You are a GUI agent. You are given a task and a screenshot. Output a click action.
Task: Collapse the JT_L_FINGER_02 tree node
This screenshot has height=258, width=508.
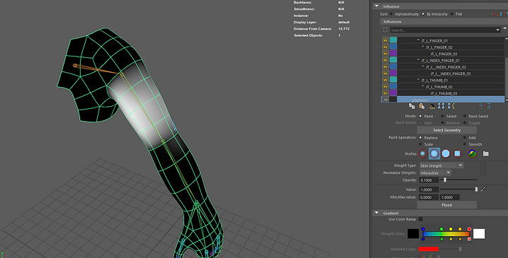423,47
